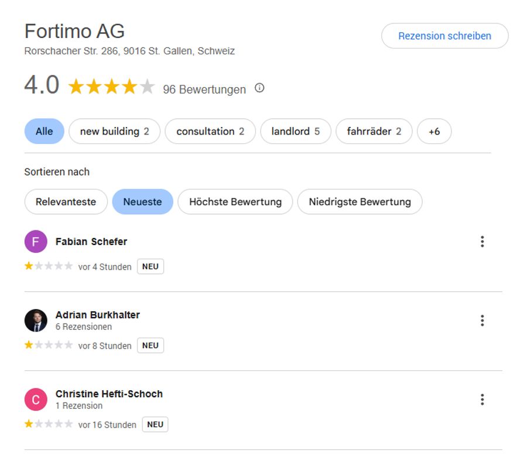Sort reviews by Niedrigste Bewertung
This screenshot has width=527, height=454.
coord(360,202)
